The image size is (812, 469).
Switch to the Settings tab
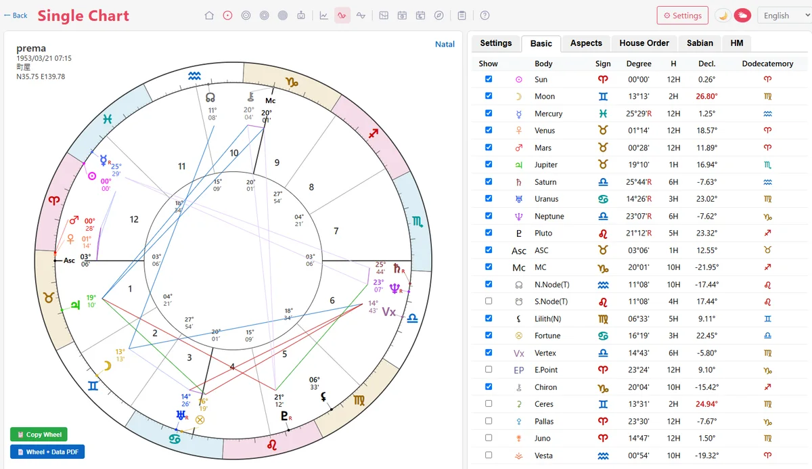click(x=496, y=43)
